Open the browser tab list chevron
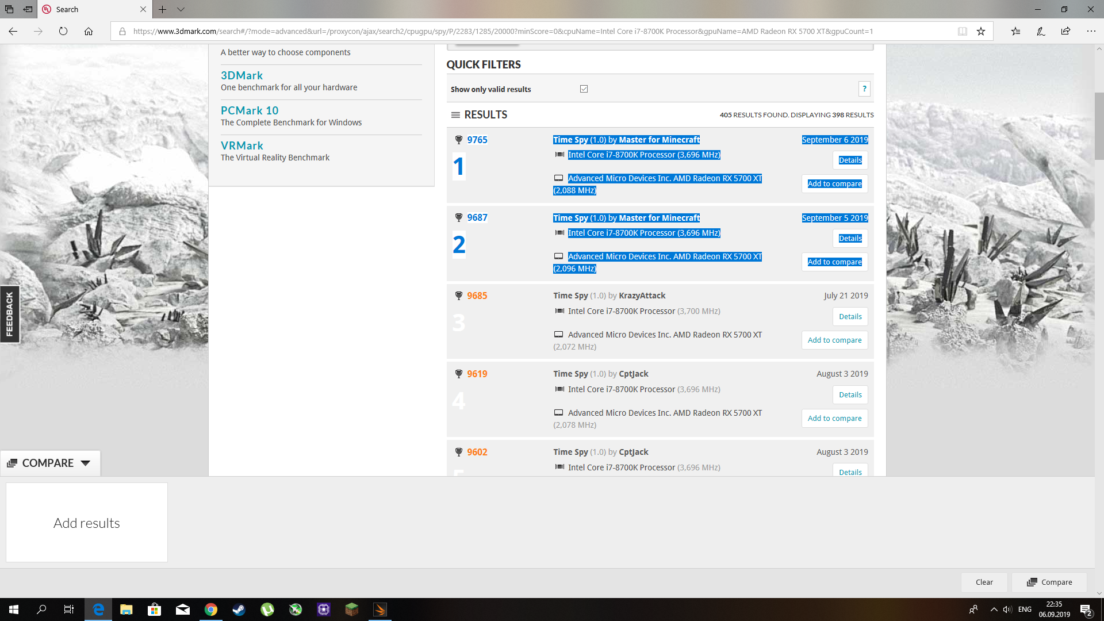This screenshot has width=1104, height=621. coord(181,9)
